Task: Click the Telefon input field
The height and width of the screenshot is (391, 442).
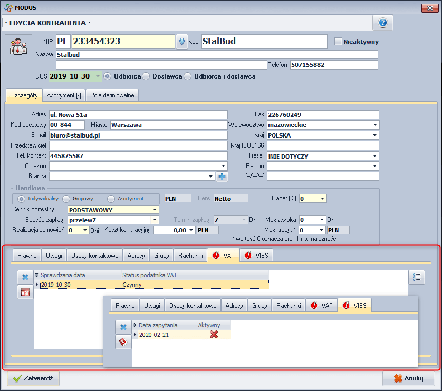Action: [334, 65]
